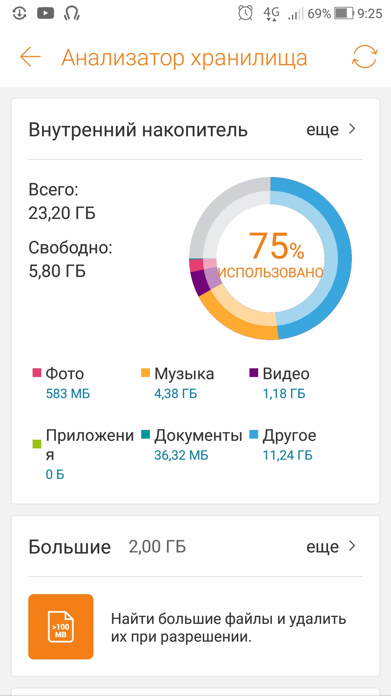Select the Музыка 4,38 ГБ category
The image size is (391, 696).
coord(177,383)
